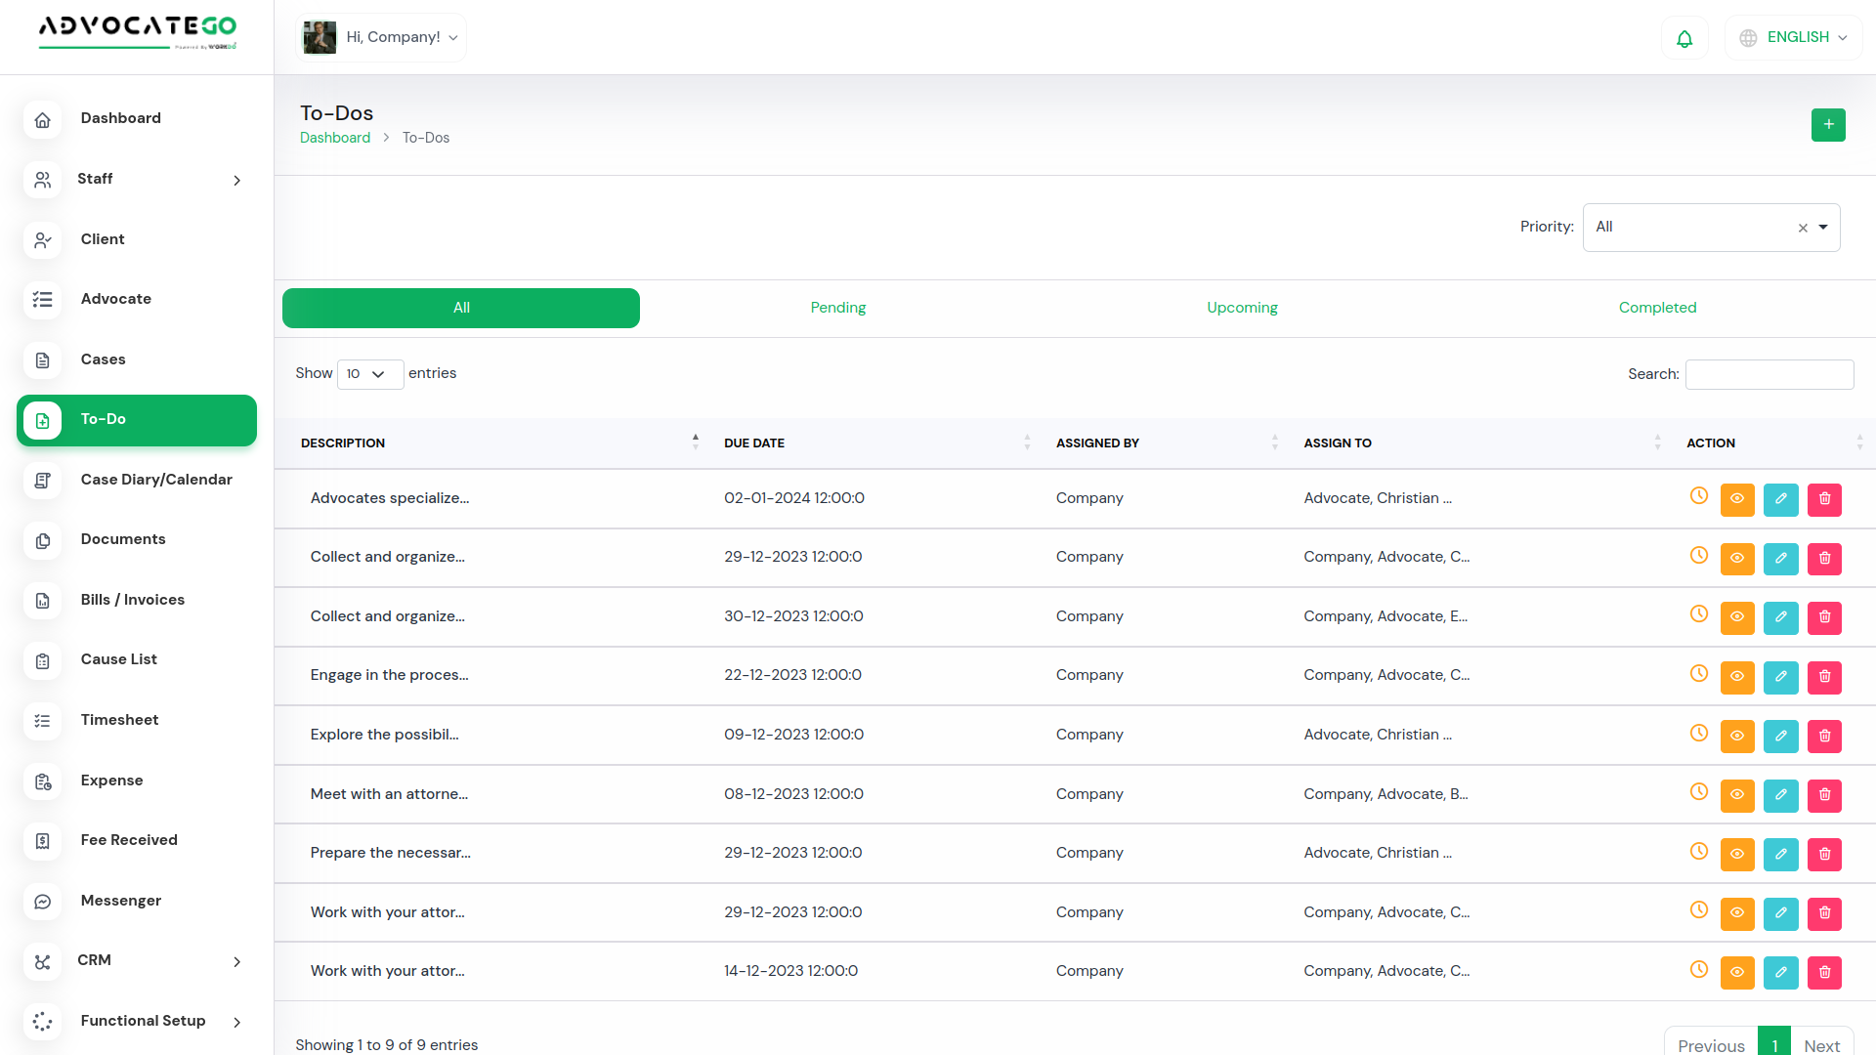Screen dimensions: 1876x1055
Task: Expand the ENGLISH language dropdown
Action: (1794, 38)
